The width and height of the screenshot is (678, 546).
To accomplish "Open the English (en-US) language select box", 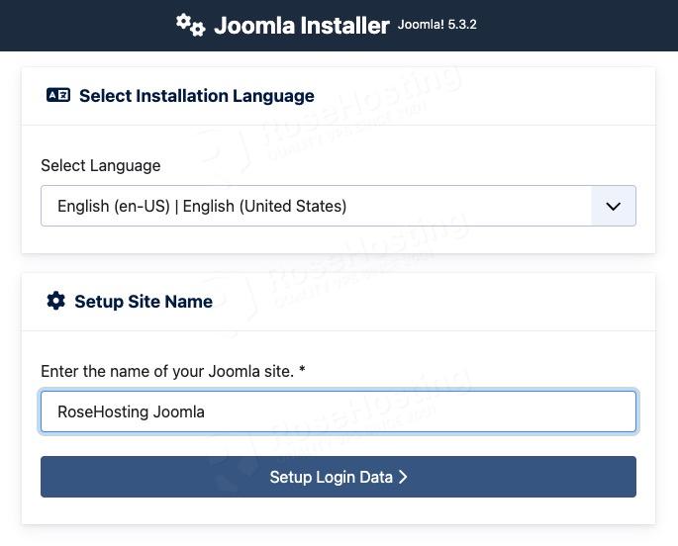I will tap(317, 207).
